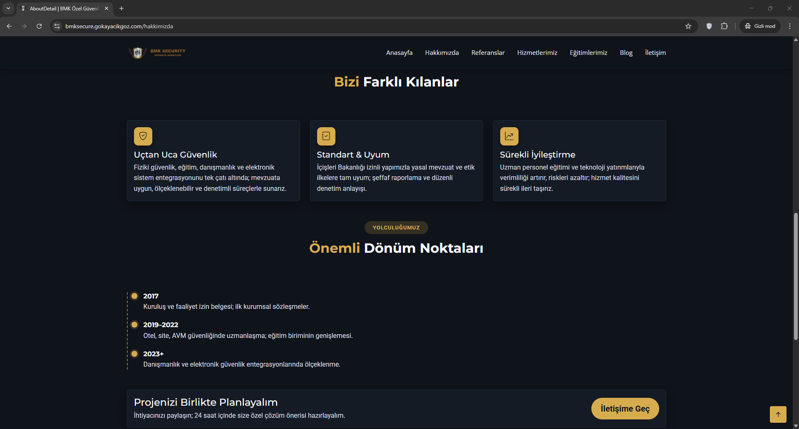Image resolution: width=799 pixels, height=429 pixels.
Task: Go to Hizmetlerimiz in the navigation
Action: (537, 53)
